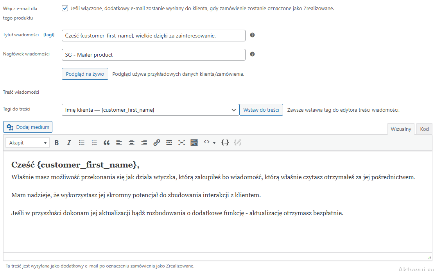Viewport: 434px width, 271px height.
Task: Focus the Nagłówek wiadomości input field
Action: (153, 55)
